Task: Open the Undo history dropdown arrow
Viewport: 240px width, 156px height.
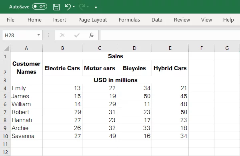Action: (74, 7)
